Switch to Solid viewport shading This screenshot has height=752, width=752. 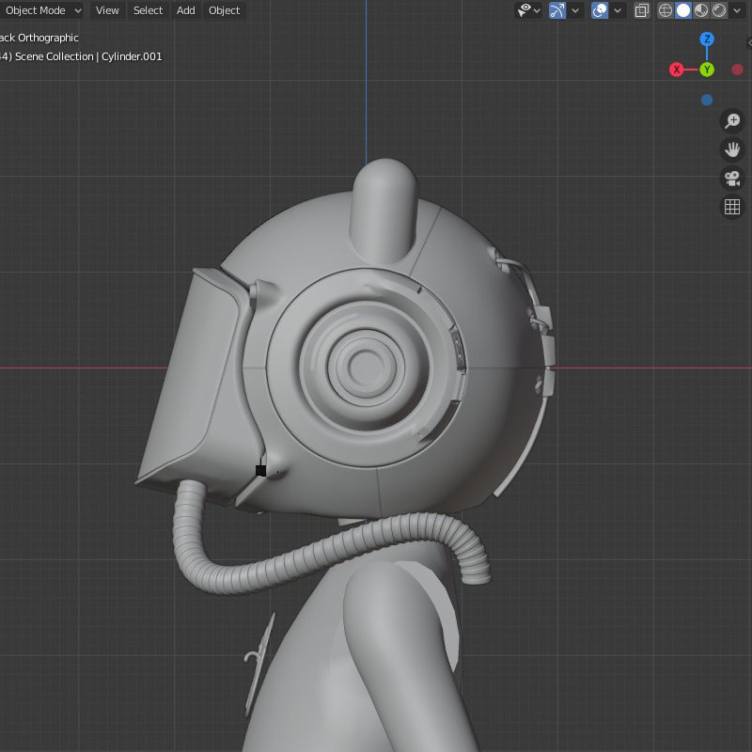coord(683,10)
